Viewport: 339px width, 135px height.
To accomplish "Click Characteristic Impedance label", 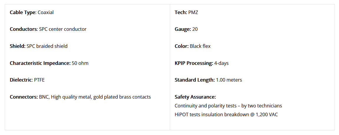I will pyautogui.click(x=40, y=63).
